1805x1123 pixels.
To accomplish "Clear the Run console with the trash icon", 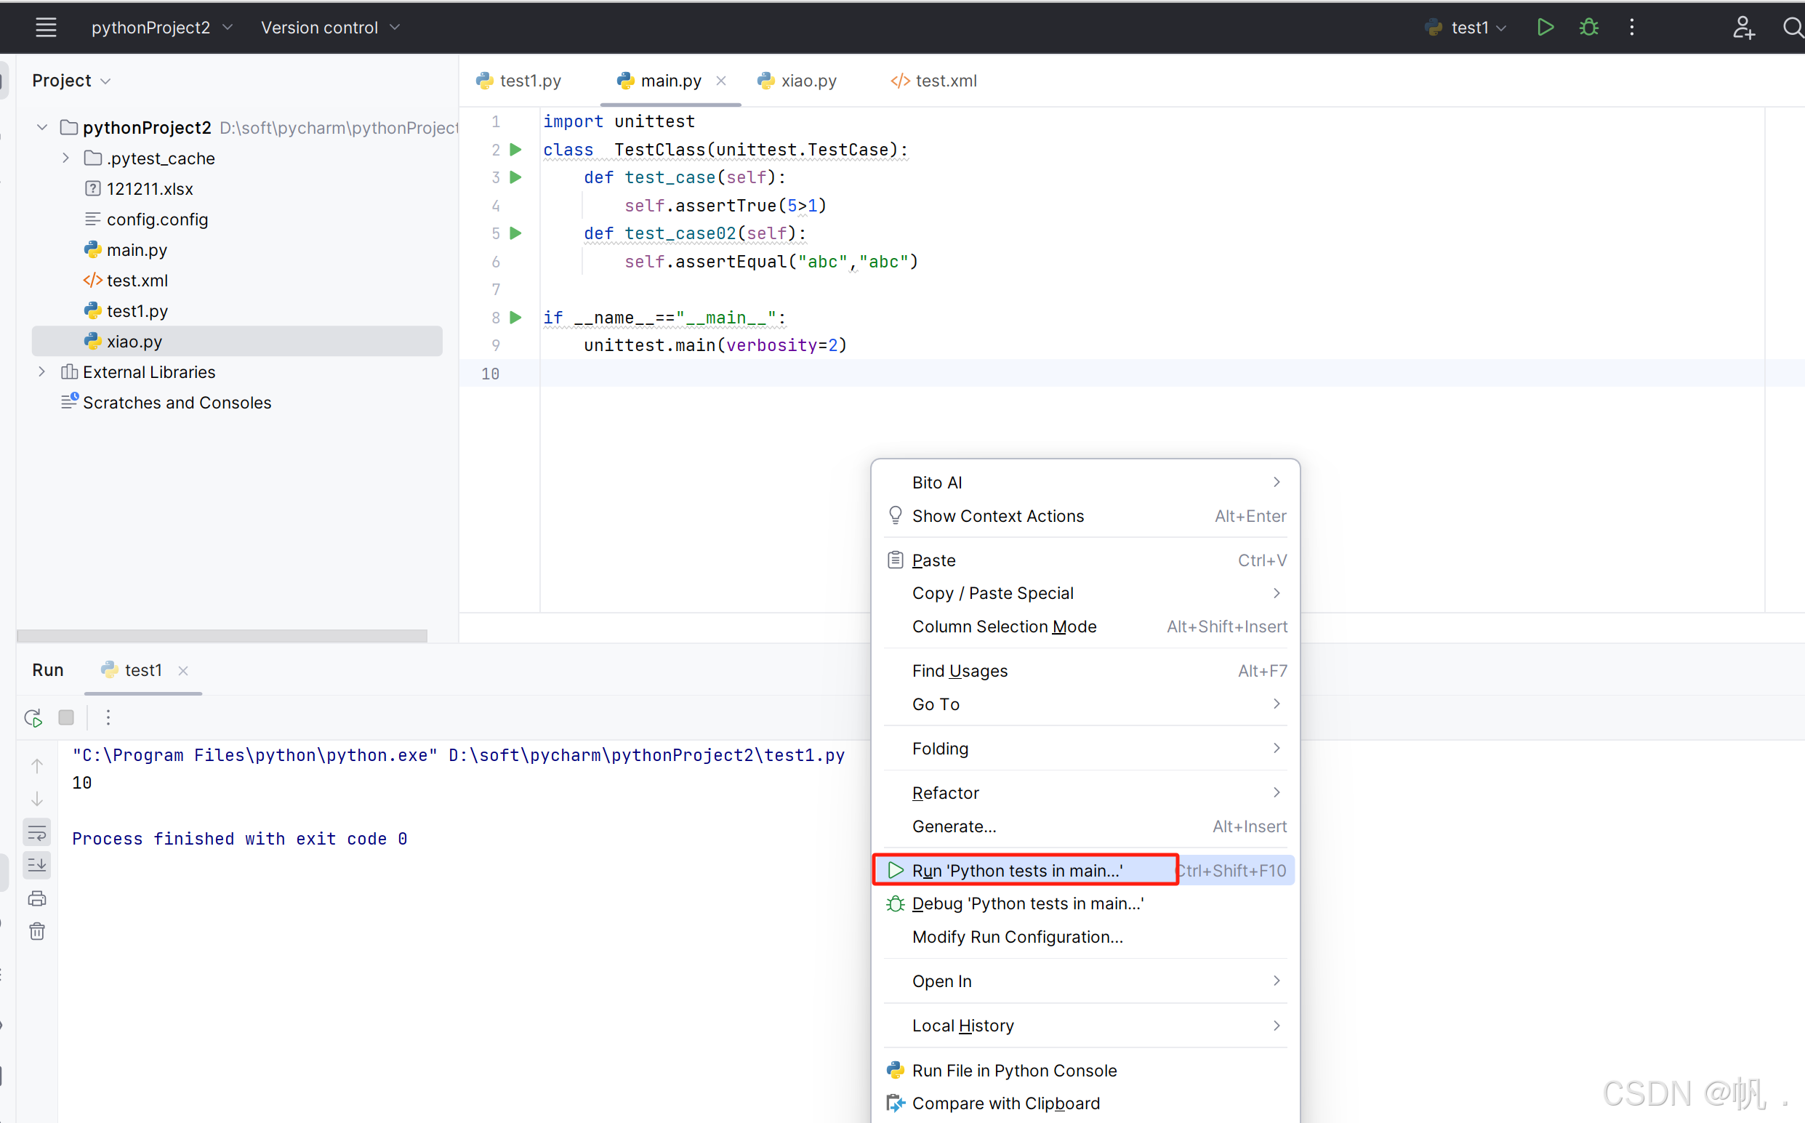I will [36, 931].
